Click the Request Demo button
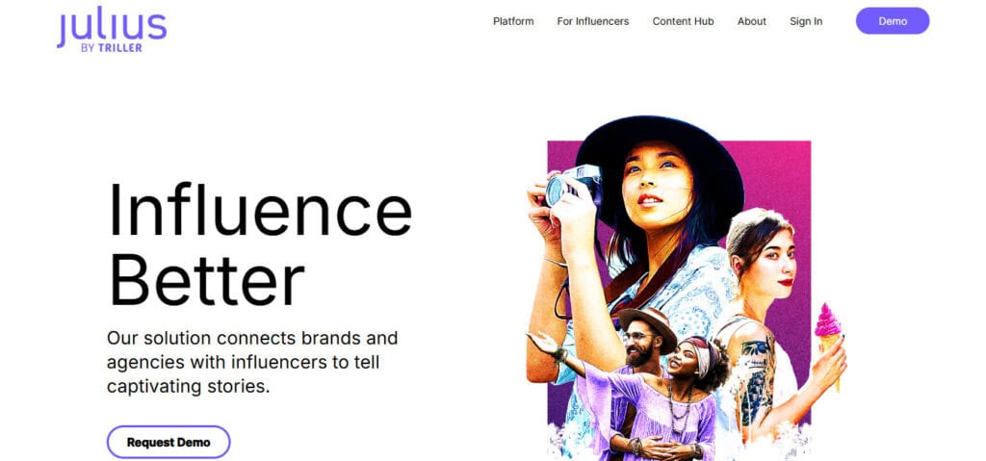The height and width of the screenshot is (461, 986). click(x=169, y=442)
